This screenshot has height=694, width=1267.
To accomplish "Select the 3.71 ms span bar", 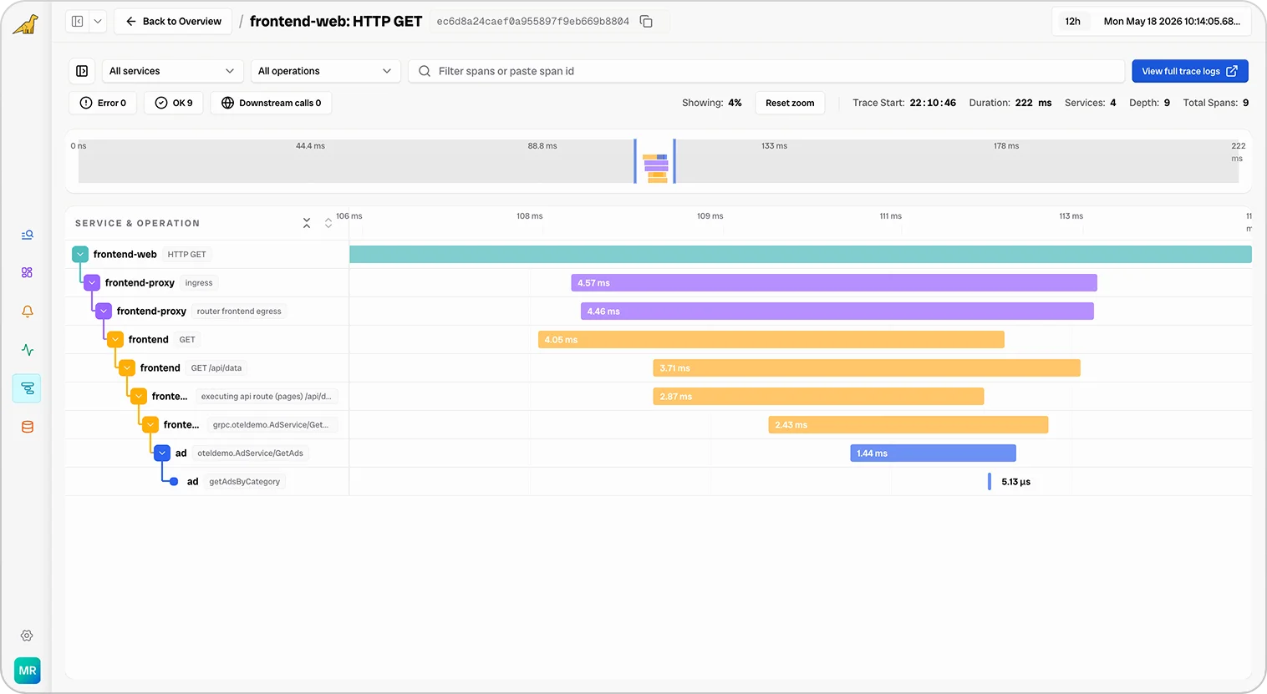I will point(867,367).
